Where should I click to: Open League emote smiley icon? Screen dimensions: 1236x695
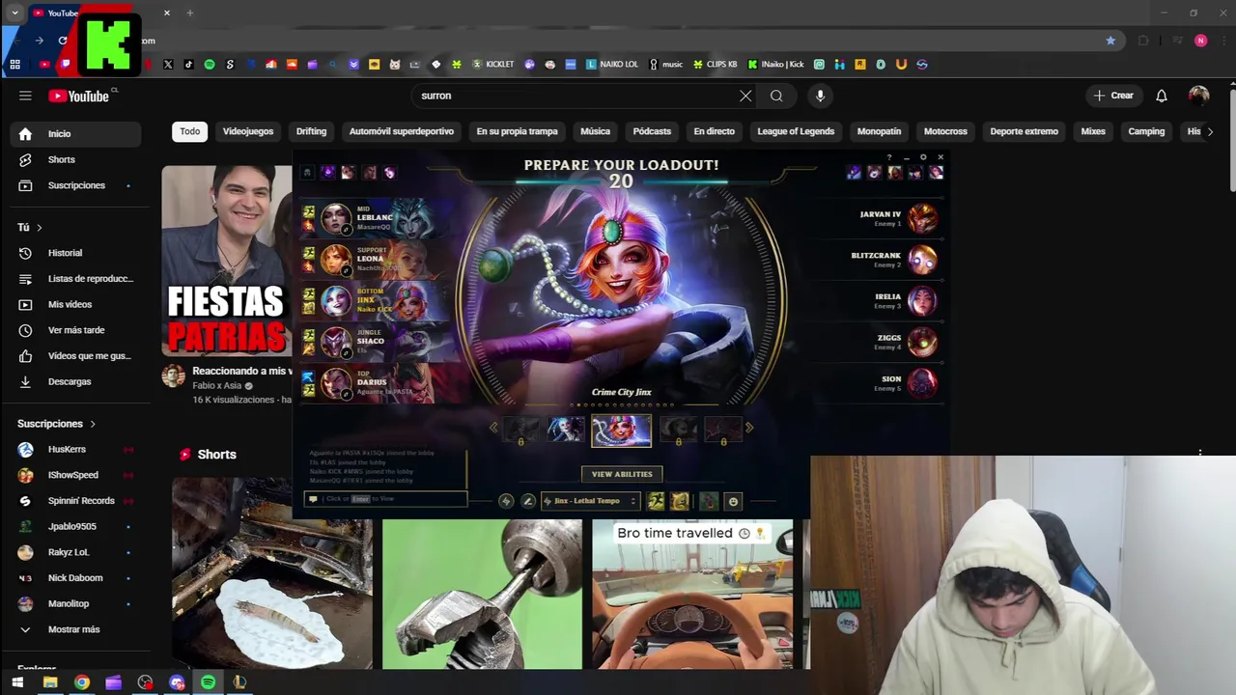pyautogui.click(x=733, y=501)
